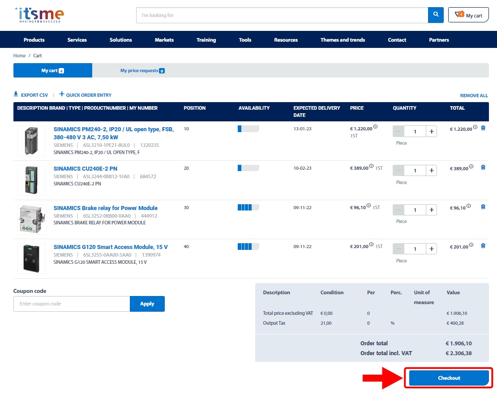
Task: Open the Partners menu
Action: [x=439, y=40]
